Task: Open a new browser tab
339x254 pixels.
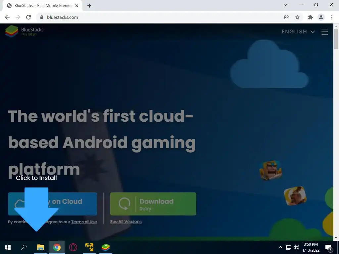Action: tap(89, 6)
